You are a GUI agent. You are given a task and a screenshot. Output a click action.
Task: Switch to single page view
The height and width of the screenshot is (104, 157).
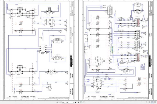coord(146,102)
